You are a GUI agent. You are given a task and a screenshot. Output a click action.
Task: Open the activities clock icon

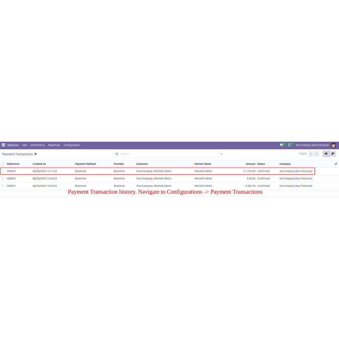290,145
